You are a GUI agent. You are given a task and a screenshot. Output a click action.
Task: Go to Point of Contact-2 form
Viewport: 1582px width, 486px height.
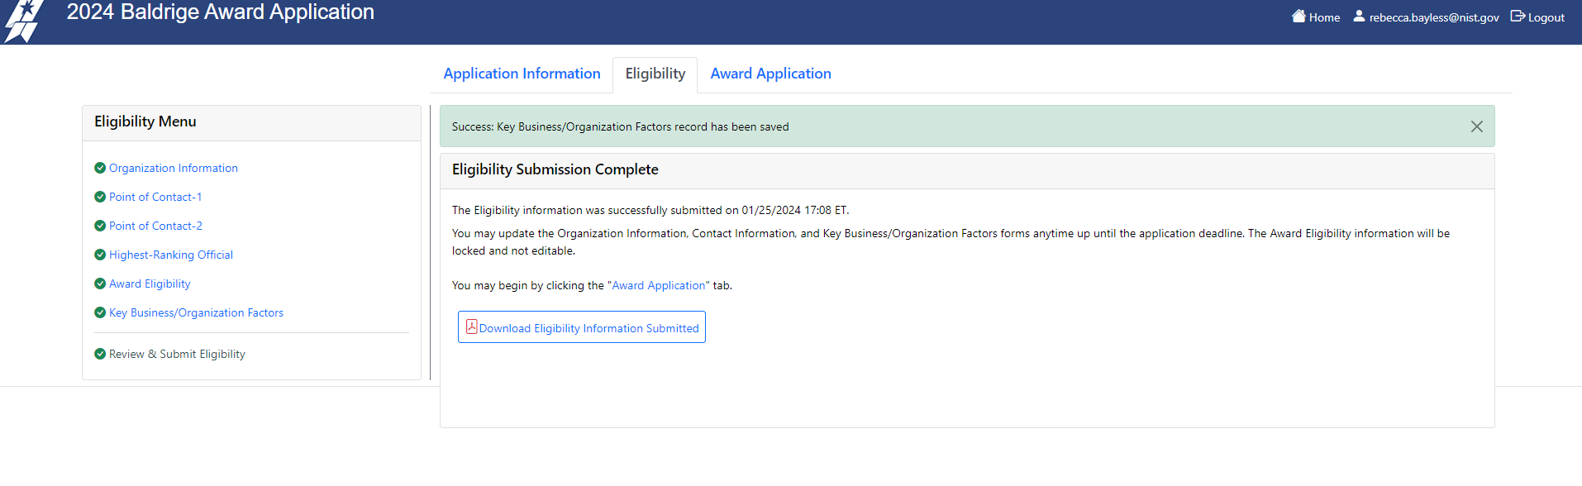pos(155,226)
